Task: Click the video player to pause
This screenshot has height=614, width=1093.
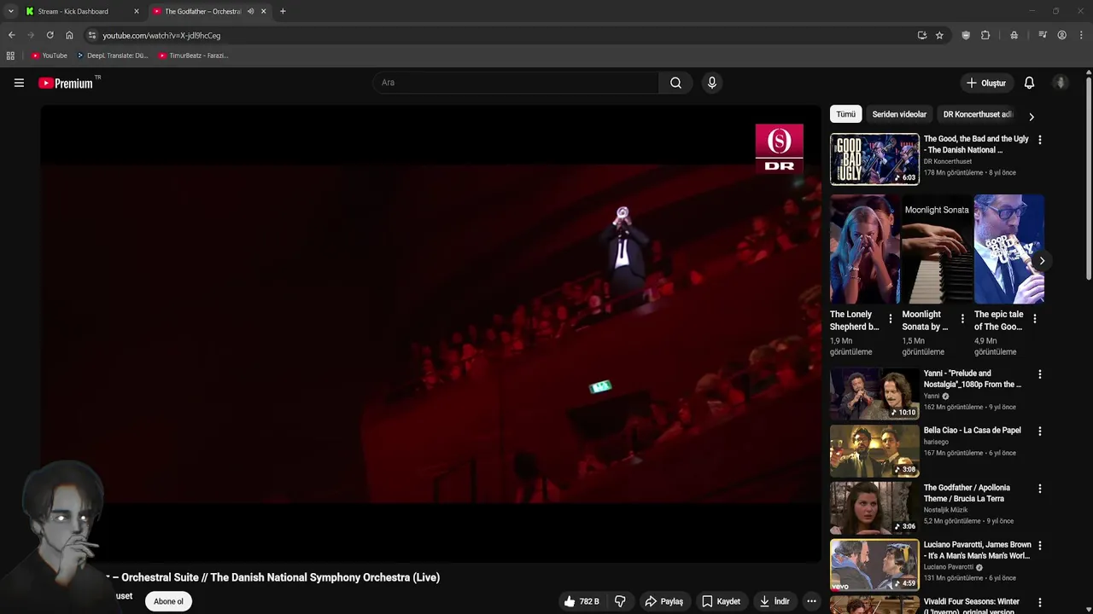Action: tap(430, 333)
